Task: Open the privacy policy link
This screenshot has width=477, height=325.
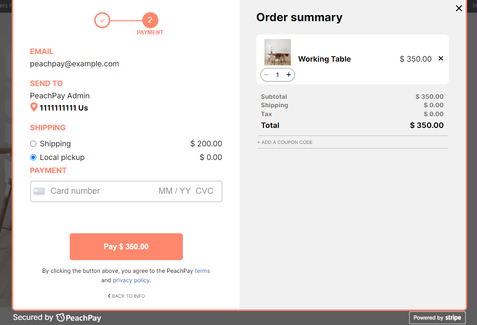Action: pyautogui.click(x=131, y=280)
